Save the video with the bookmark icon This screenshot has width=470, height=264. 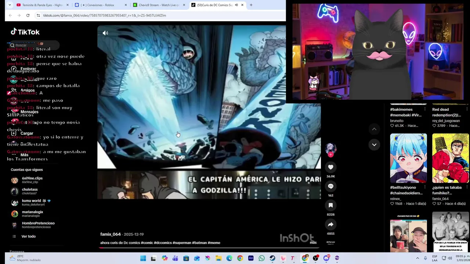click(330, 205)
